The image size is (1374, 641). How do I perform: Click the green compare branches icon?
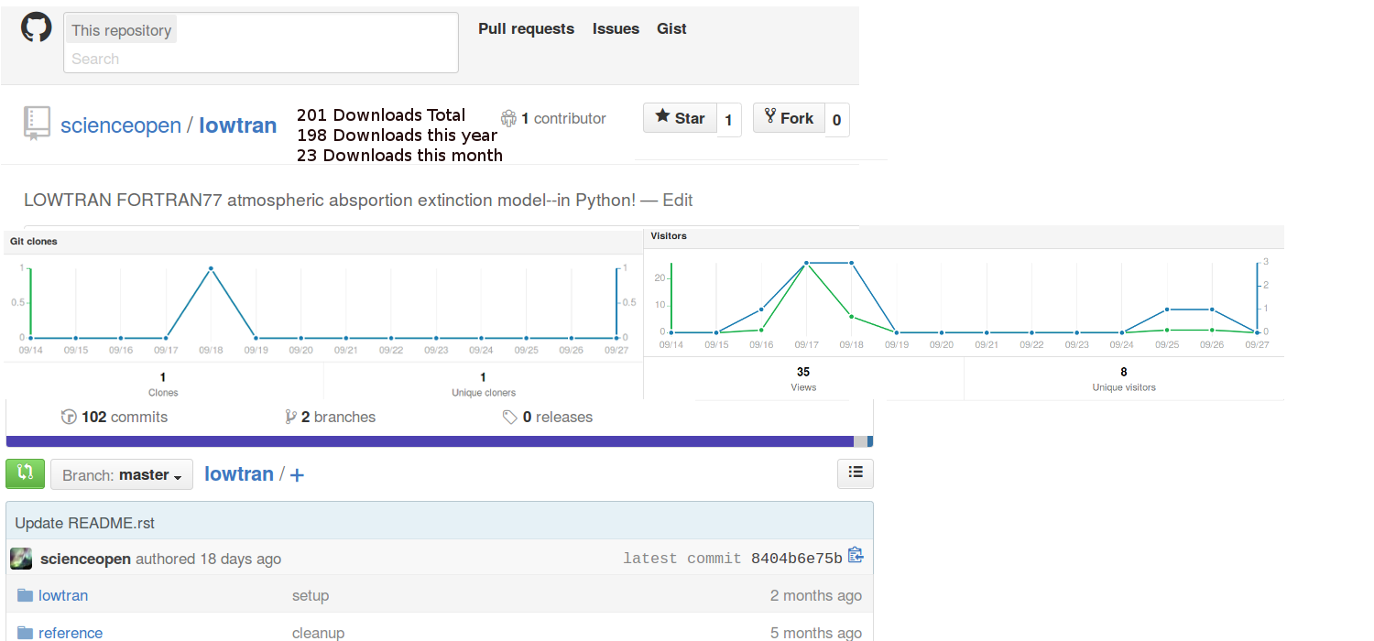(x=25, y=473)
